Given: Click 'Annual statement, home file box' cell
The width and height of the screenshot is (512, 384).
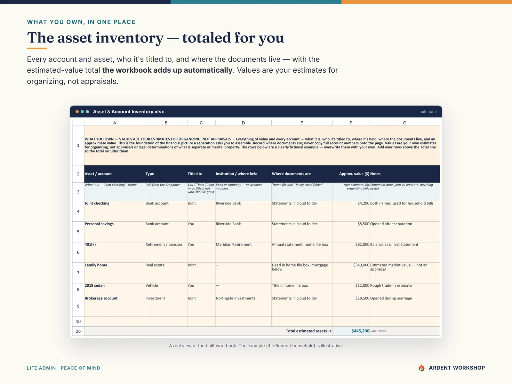Looking at the screenshot, I should tap(302, 252).
